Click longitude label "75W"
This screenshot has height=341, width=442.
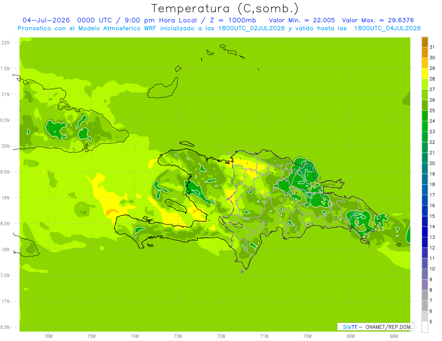click(x=92, y=336)
